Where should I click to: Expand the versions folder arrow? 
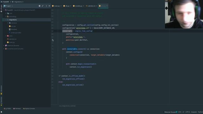click(8, 23)
